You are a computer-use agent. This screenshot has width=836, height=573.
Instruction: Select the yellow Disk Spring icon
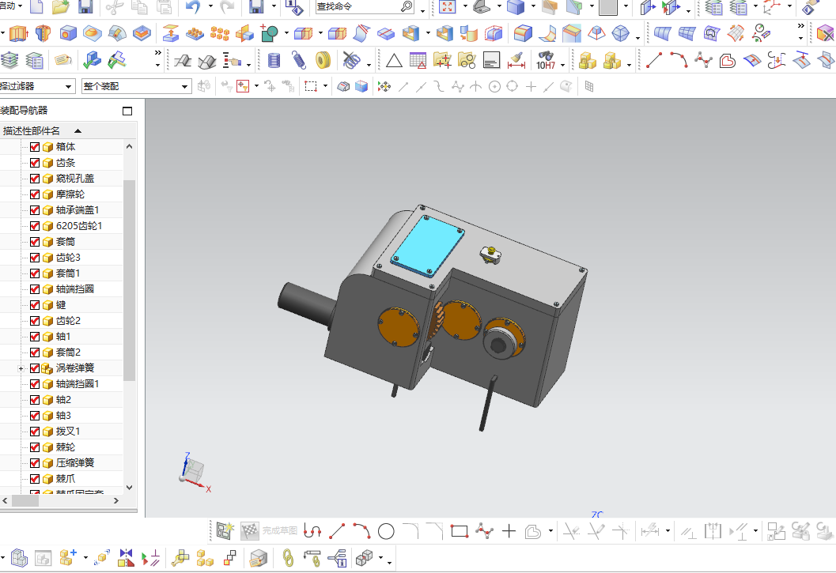(323, 60)
